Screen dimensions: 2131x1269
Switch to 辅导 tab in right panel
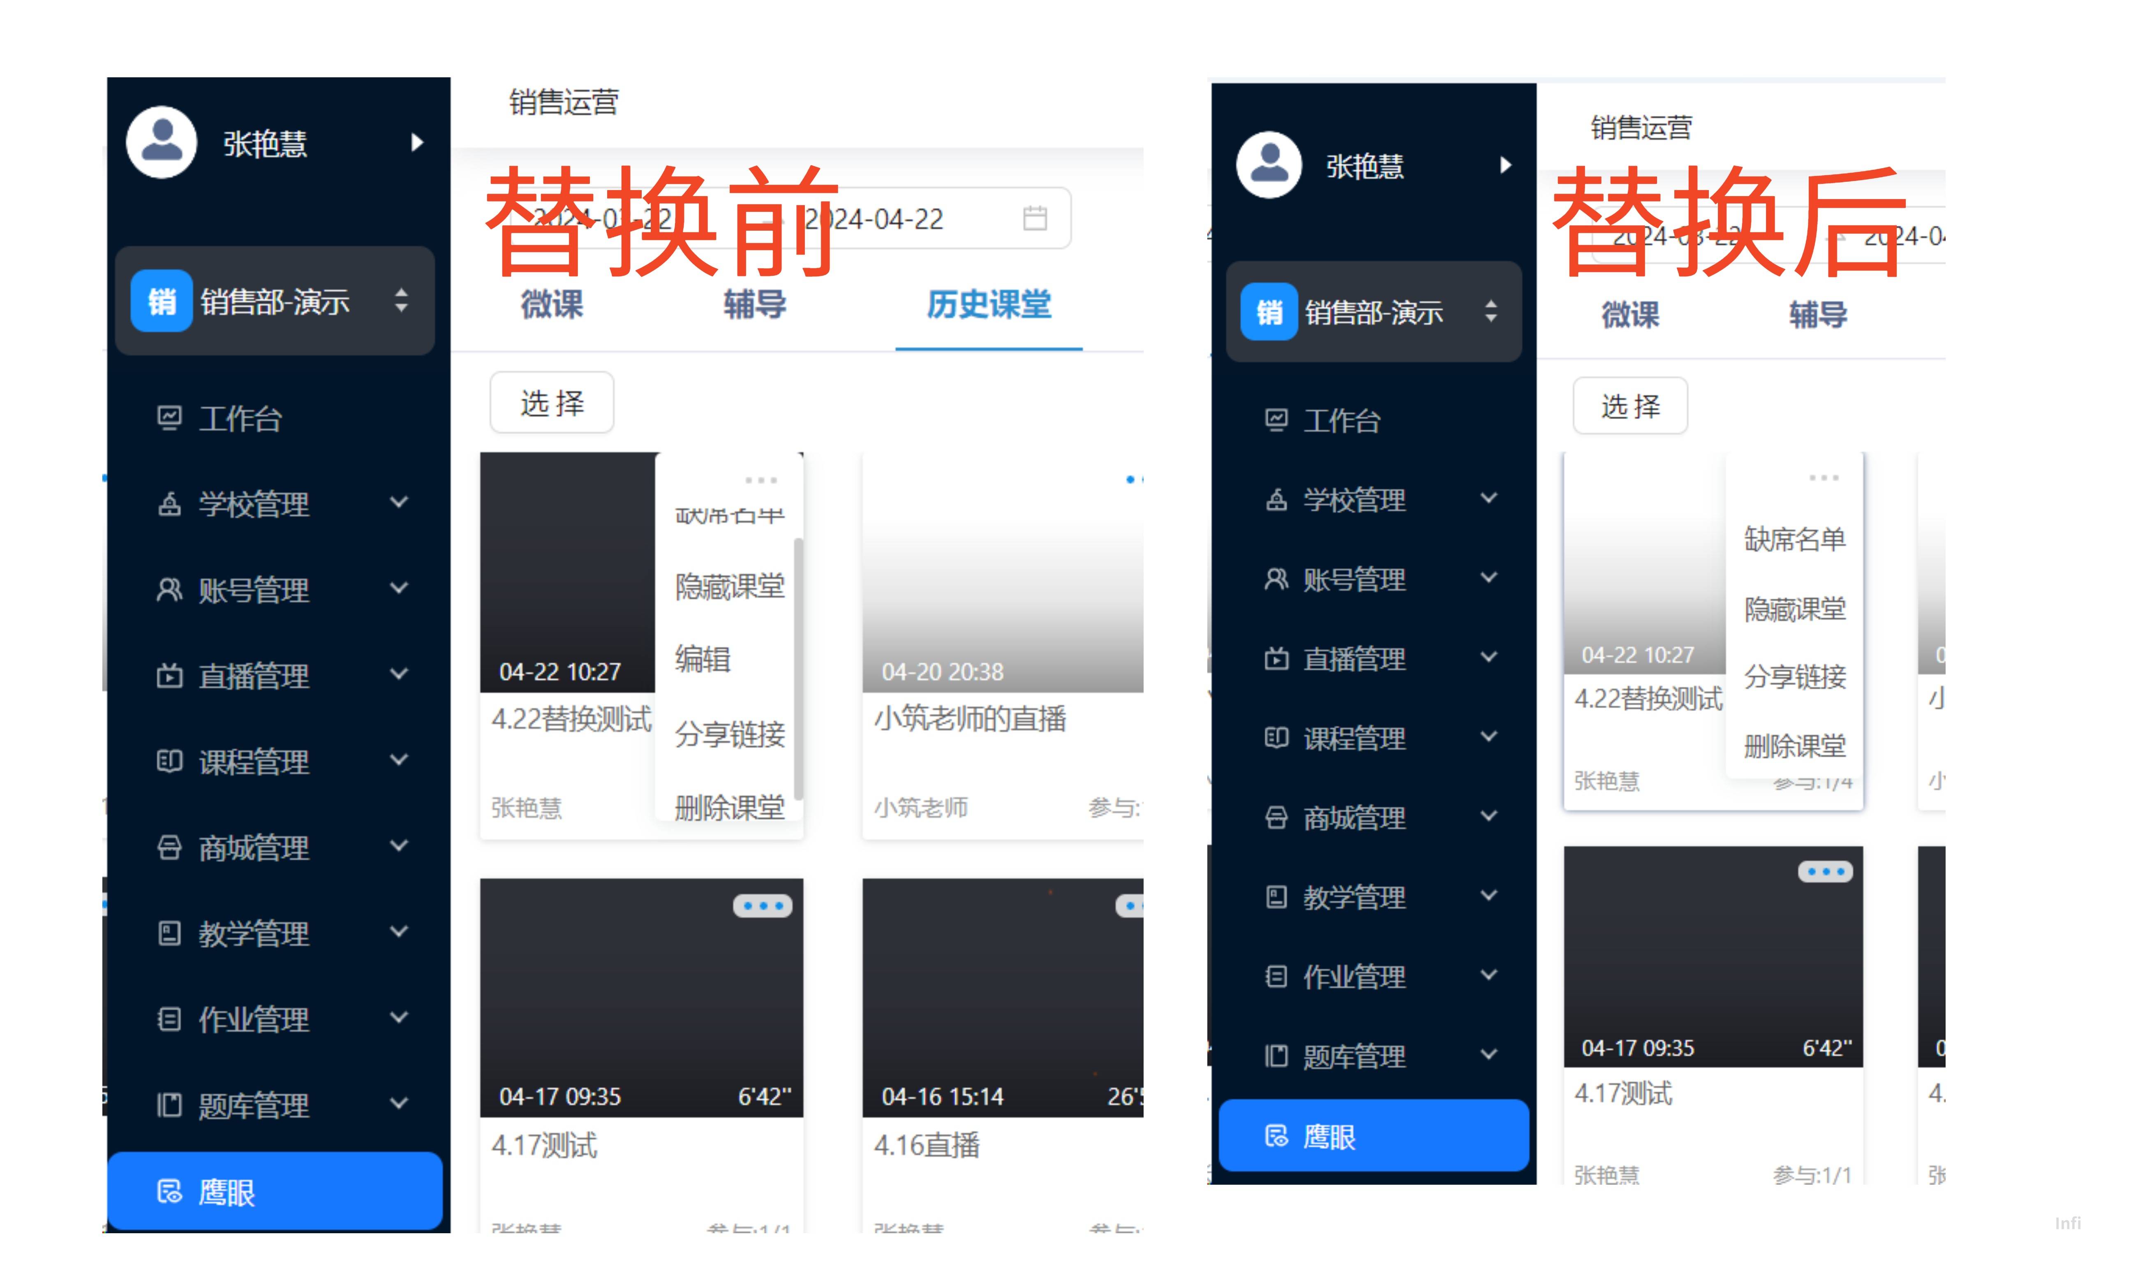pyautogui.click(x=1817, y=314)
